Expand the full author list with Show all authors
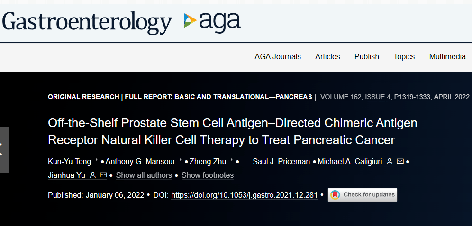Image resolution: width=472 pixels, height=230 pixels. [144, 175]
